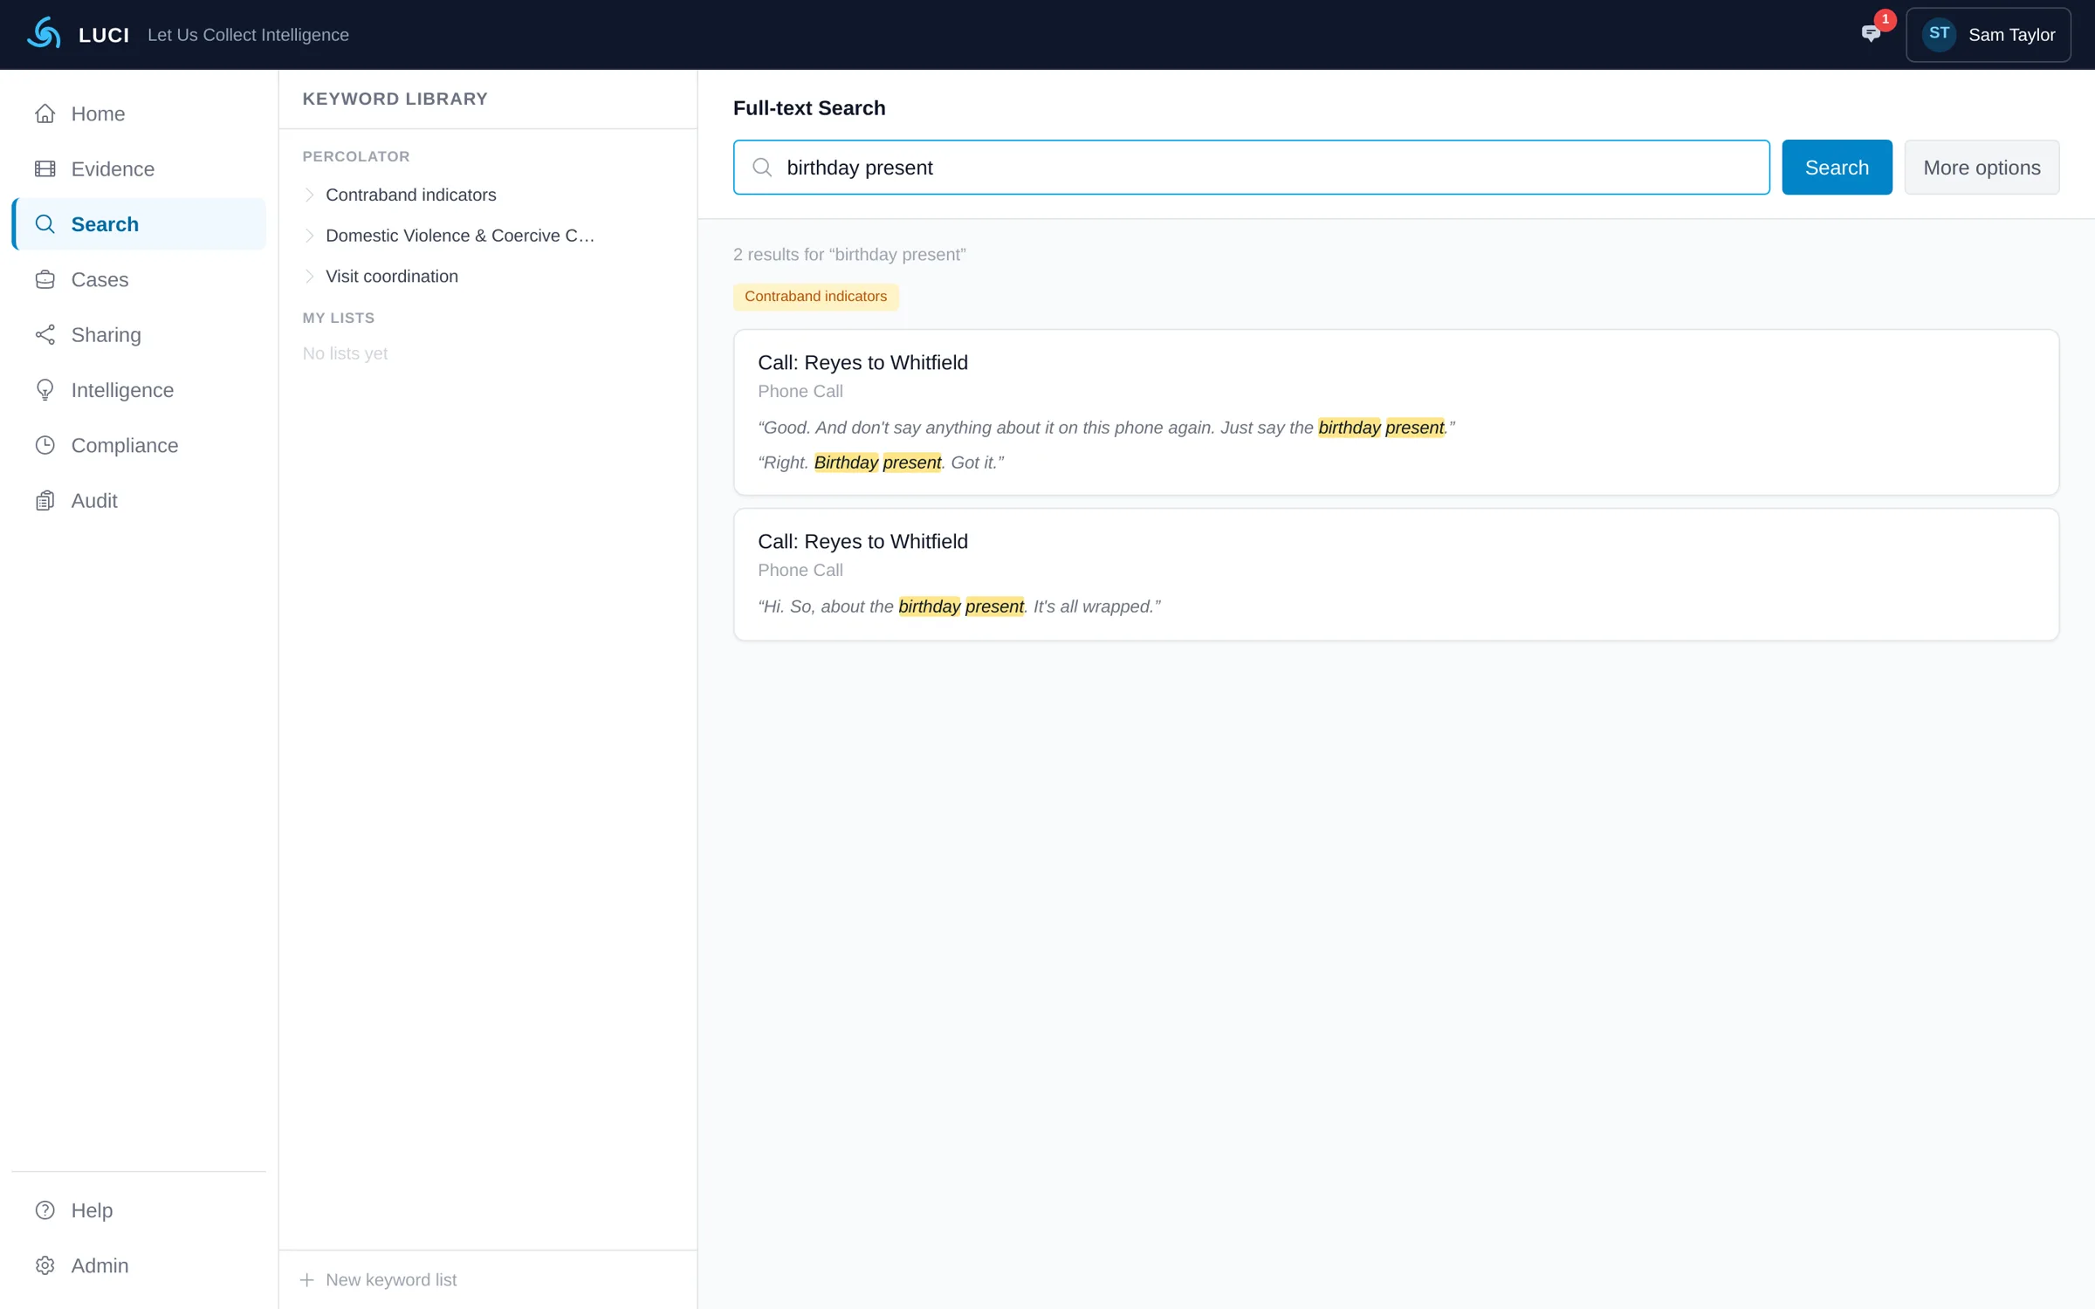Click the LUCI swirl logo

(x=44, y=34)
